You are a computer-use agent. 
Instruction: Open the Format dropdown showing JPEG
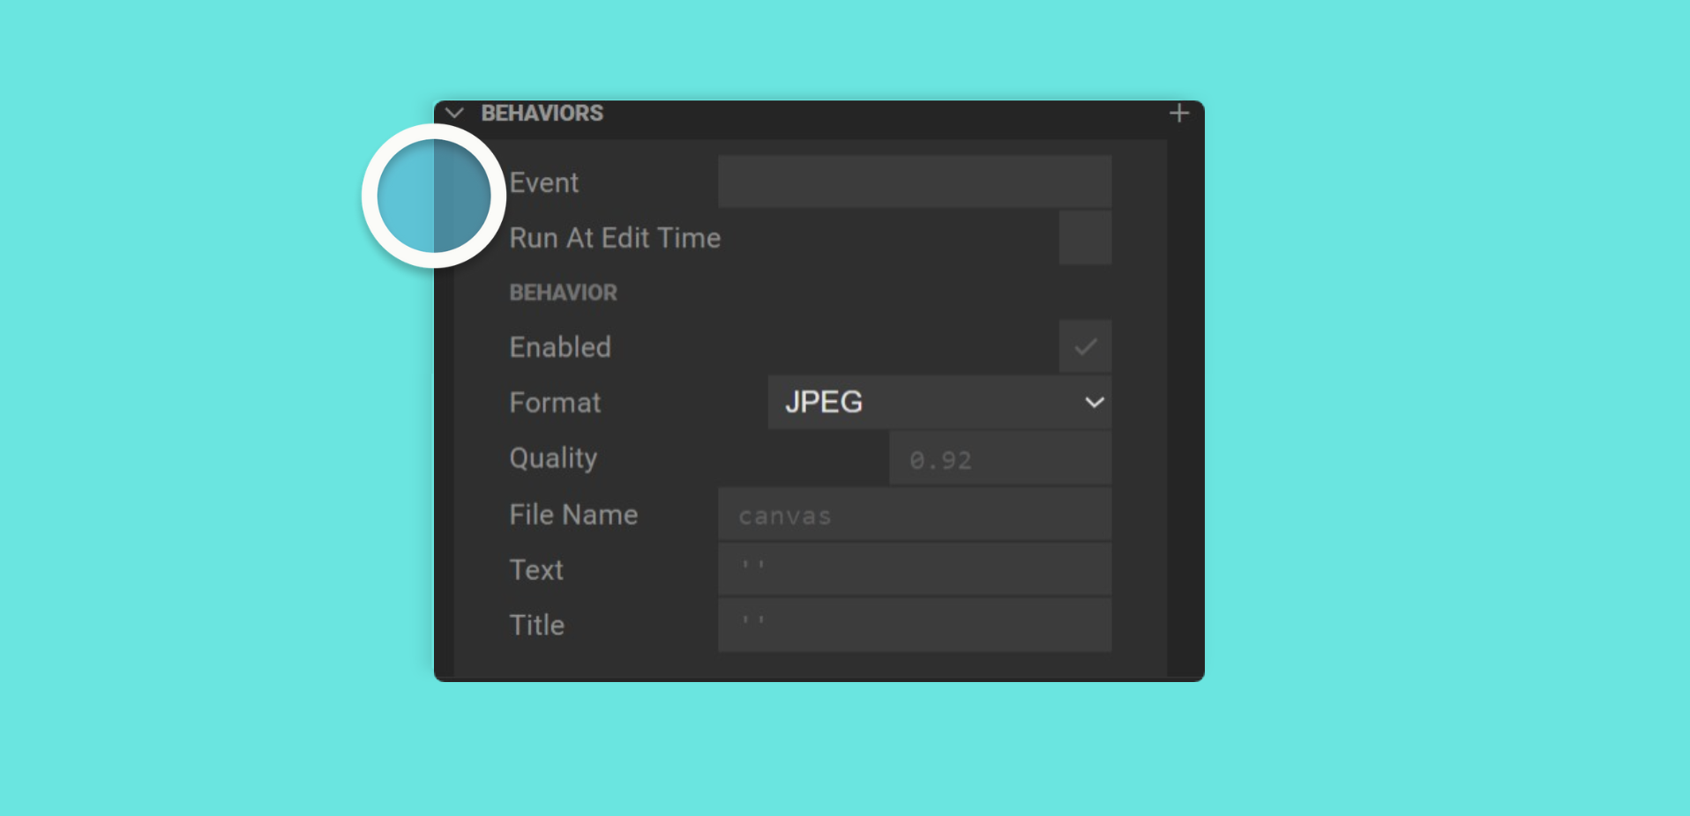click(x=939, y=403)
